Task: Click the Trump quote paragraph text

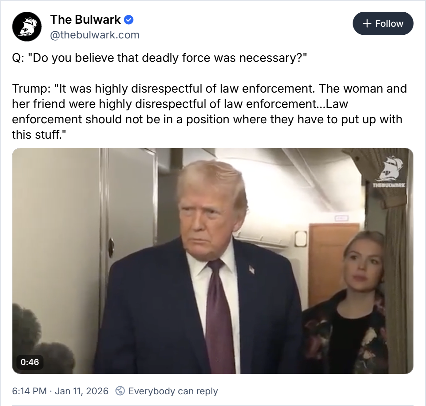Action: point(209,111)
